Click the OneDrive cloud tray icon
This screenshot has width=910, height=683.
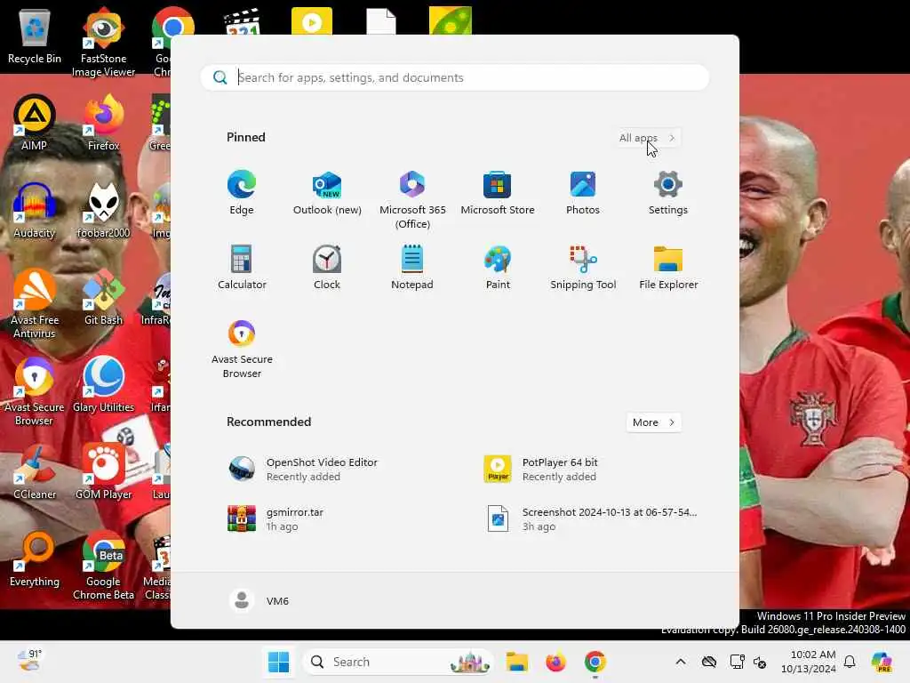708,662
